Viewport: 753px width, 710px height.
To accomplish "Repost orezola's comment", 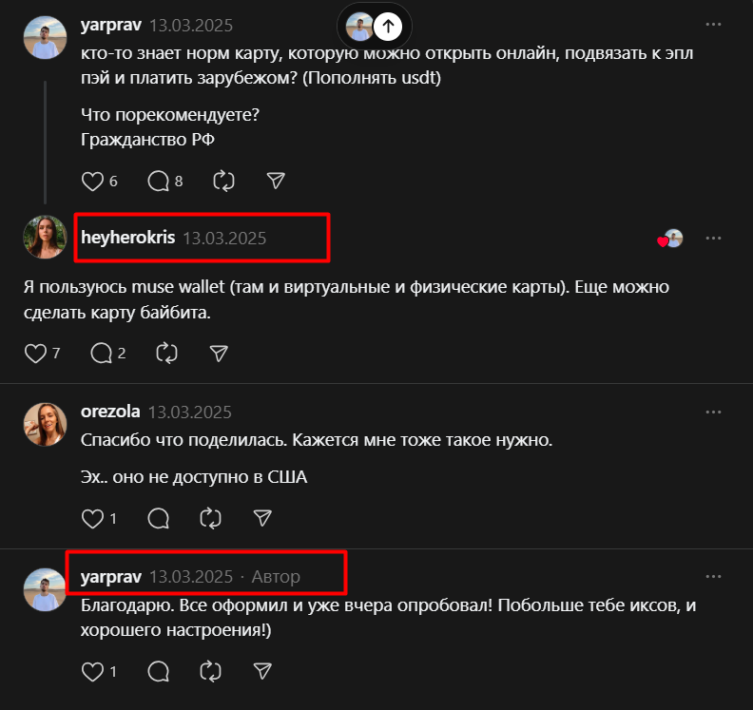I will click(x=211, y=518).
